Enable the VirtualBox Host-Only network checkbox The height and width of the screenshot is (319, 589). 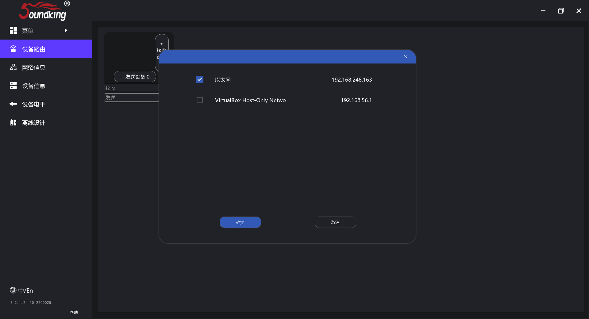(x=200, y=100)
